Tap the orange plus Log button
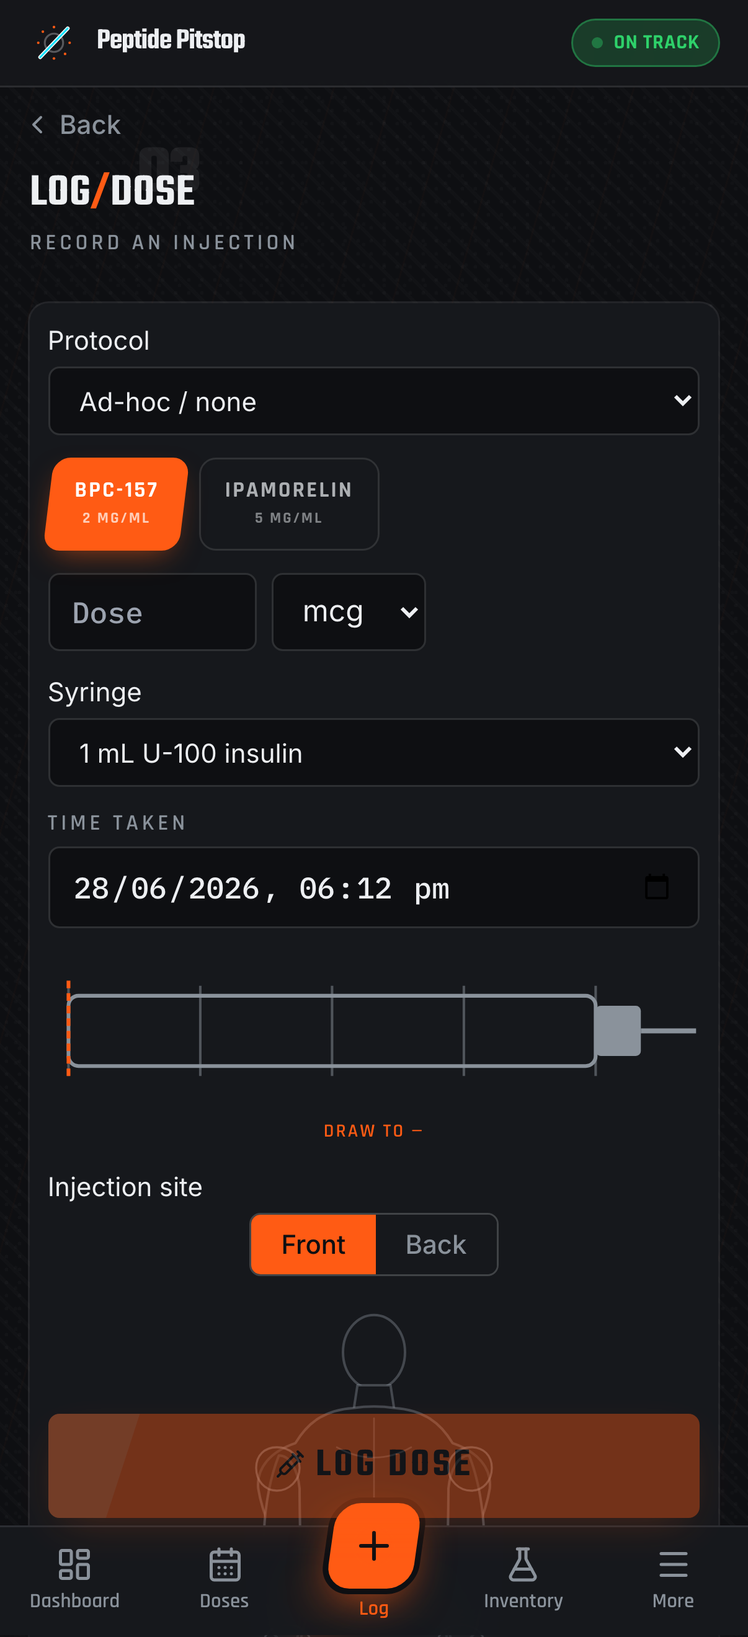Screen dimensions: 748x1637 pyautogui.click(x=373, y=1545)
